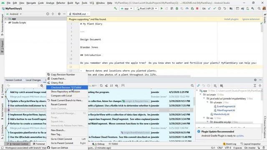Click the log search gear icon
Screen dimensions: 267x150
(x=42, y=85)
